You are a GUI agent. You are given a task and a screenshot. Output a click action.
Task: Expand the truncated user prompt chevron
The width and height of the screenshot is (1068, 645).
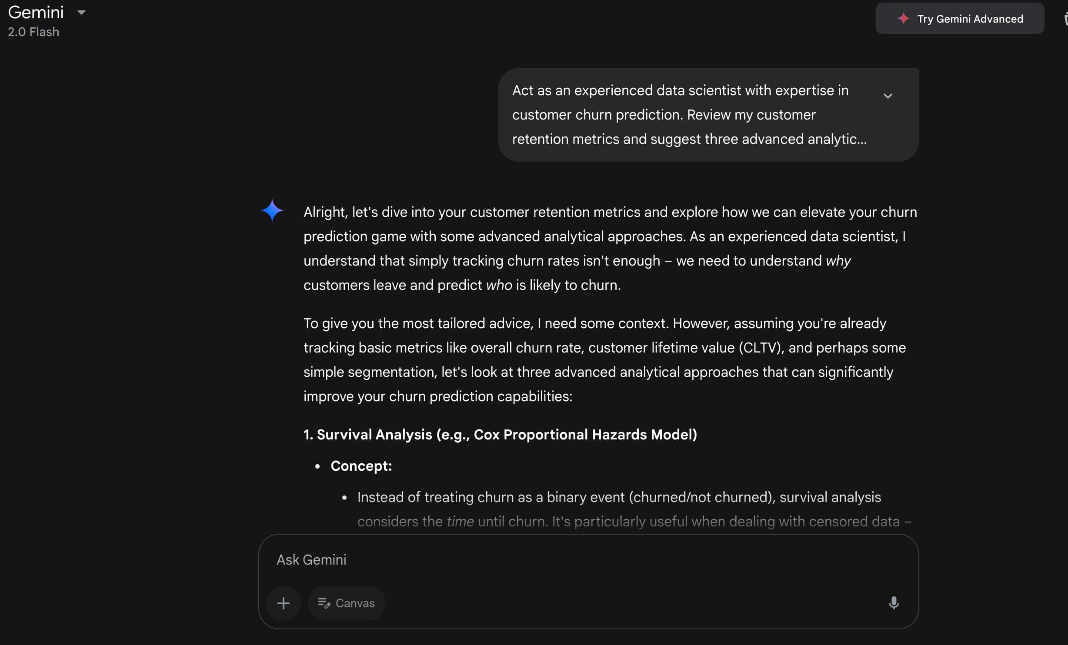pyautogui.click(x=888, y=96)
